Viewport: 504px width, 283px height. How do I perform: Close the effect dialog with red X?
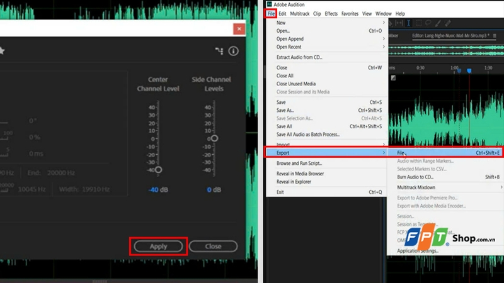pos(239,29)
